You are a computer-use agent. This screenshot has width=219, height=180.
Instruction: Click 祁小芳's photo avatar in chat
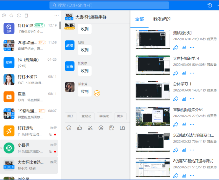[70, 87]
